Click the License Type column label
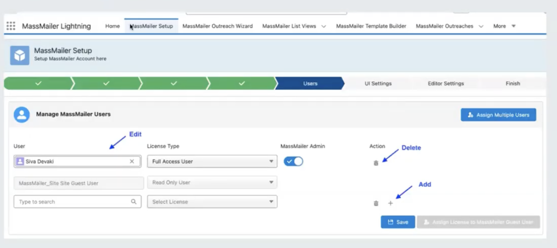The image size is (557, 248). pos(163,146)
